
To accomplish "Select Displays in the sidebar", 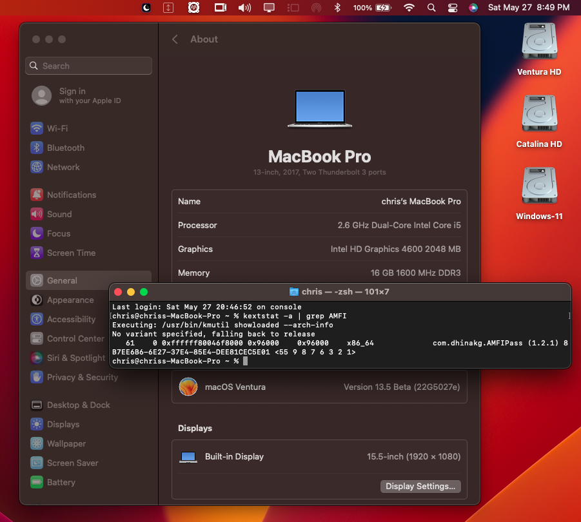I will [x=63, y=424].
